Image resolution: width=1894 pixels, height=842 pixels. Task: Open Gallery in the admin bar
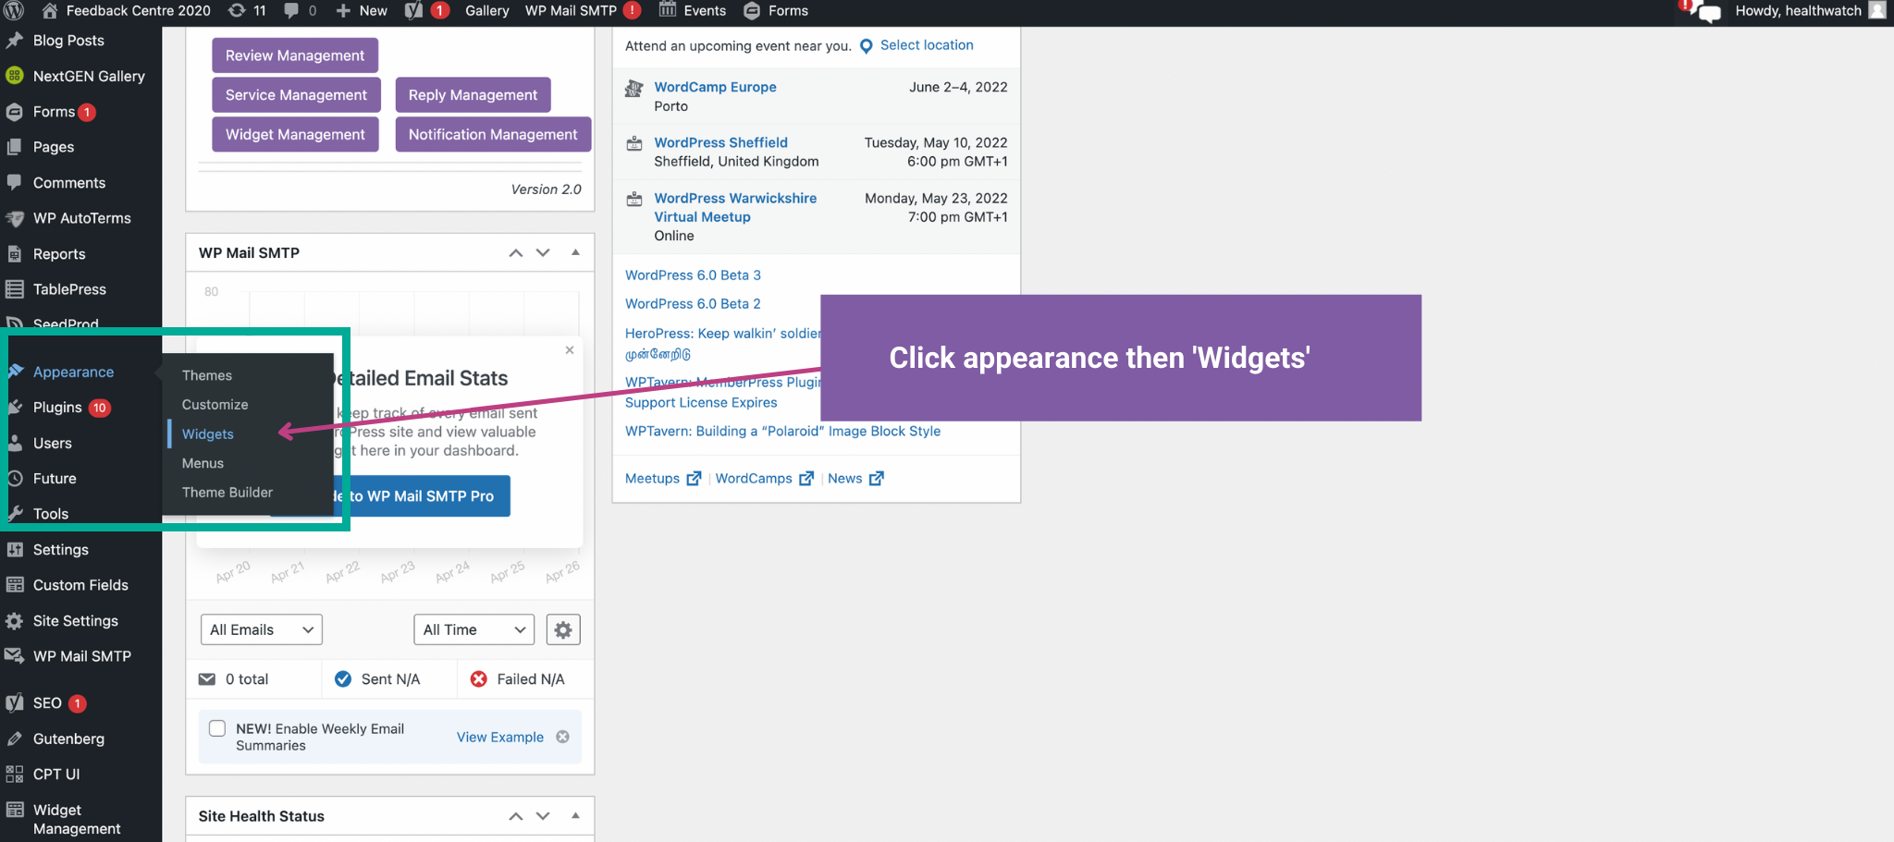click(x=487, y=11)
